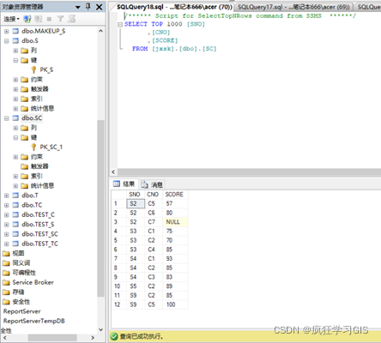The width and height of the screenshot is (381, 343).
Task: Select the C4 cell in row 6
Action: (x=154, y=250)
